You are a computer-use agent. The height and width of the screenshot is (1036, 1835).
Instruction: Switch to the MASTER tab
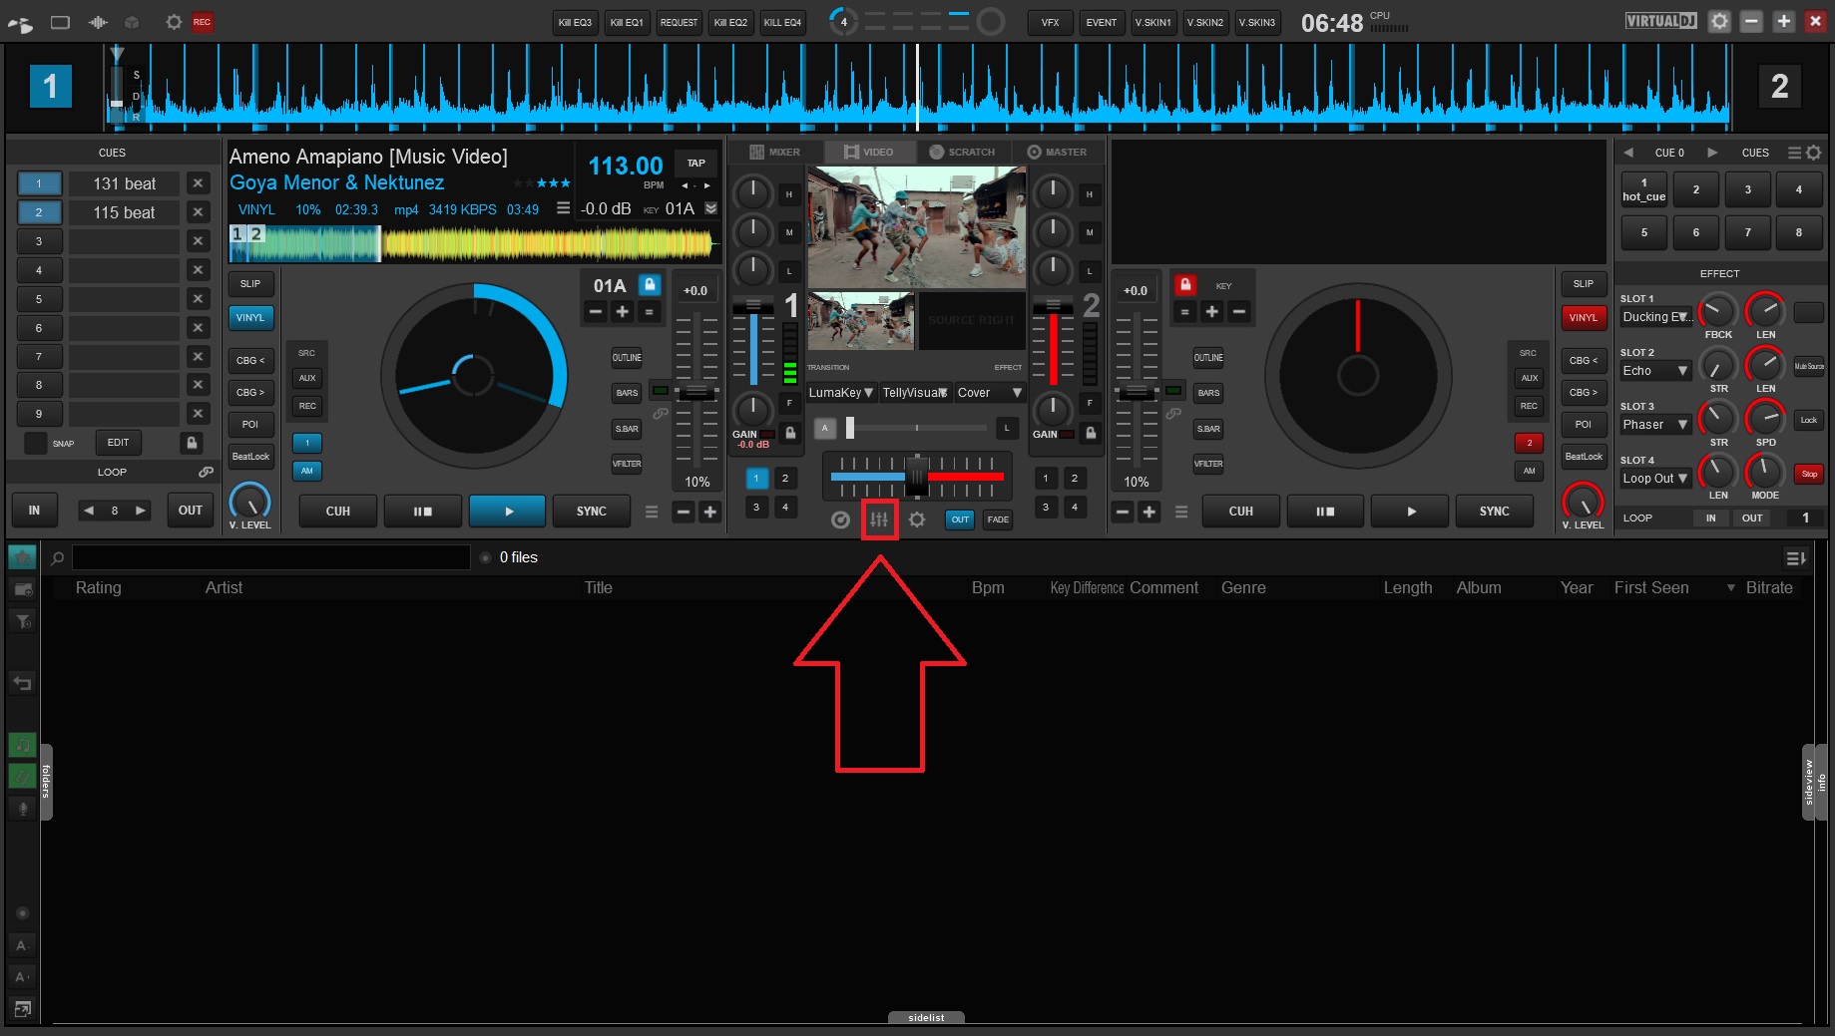(x=1058, y=152)
